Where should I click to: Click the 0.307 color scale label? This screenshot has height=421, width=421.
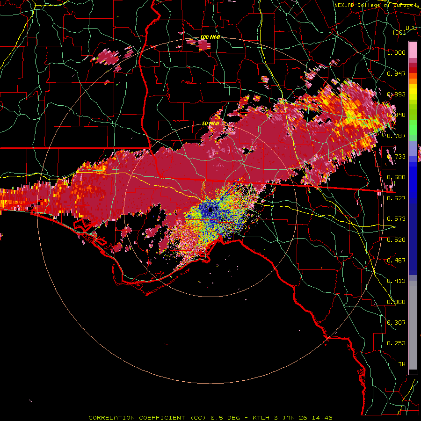point(396,323)
